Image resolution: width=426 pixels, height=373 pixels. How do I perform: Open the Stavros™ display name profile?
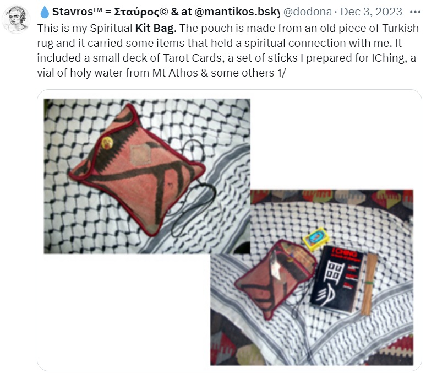coord(77,12)
